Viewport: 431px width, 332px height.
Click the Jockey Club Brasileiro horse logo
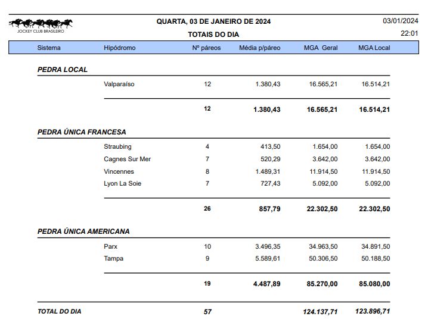[41, 26]
